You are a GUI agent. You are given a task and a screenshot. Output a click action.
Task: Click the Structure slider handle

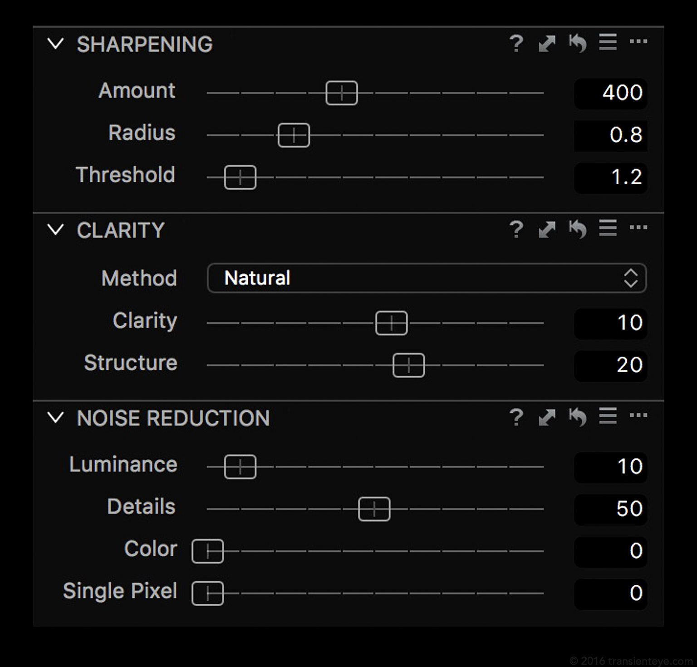(x=408, y=365)
